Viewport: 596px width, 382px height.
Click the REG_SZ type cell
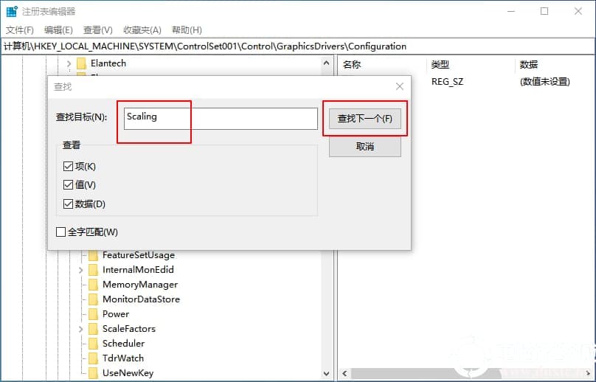pos(448,82)
